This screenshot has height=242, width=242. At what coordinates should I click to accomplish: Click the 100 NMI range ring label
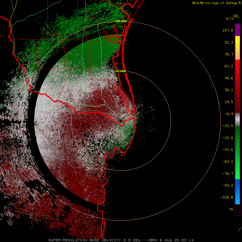pyautogui.click(x=121, y=21)
